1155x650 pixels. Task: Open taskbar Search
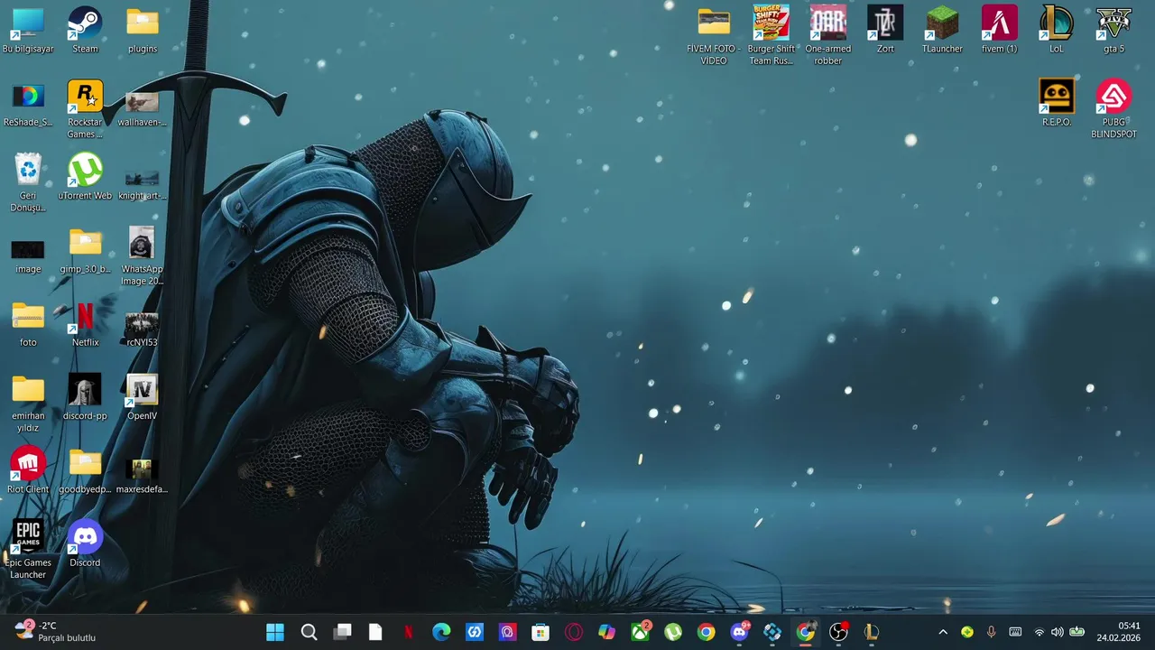(309, 632)
